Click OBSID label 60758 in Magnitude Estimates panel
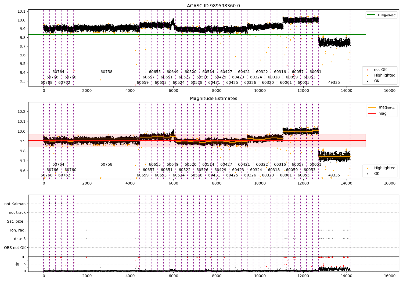 point(106,165)
